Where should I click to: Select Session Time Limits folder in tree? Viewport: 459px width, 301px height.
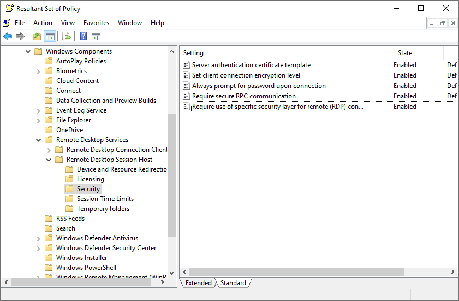[105, 199]
